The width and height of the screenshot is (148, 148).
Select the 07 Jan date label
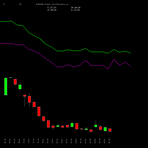point(10,141)
